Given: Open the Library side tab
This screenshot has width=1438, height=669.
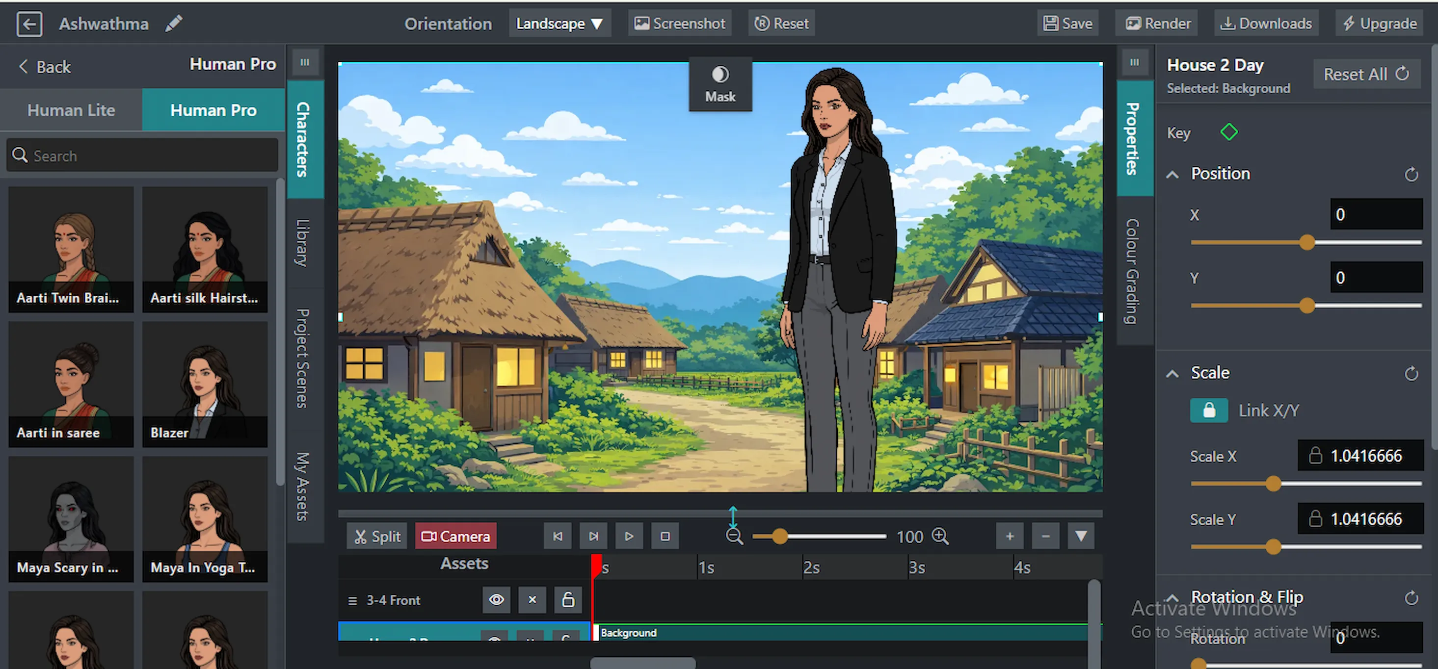Looking at the screenshot, I should click(x=305, y=243).
